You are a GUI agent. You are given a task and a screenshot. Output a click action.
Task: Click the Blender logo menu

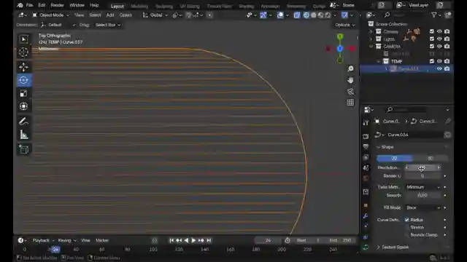click(x=20, y=5)
